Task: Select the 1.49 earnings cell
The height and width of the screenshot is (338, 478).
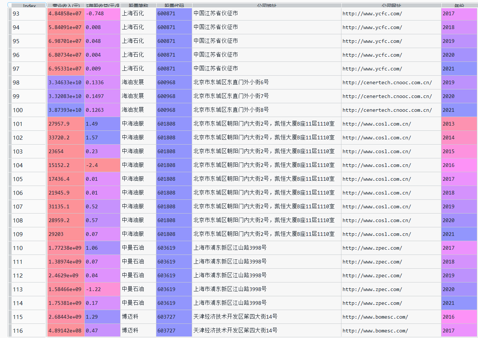Action: [x=102, y=124]
